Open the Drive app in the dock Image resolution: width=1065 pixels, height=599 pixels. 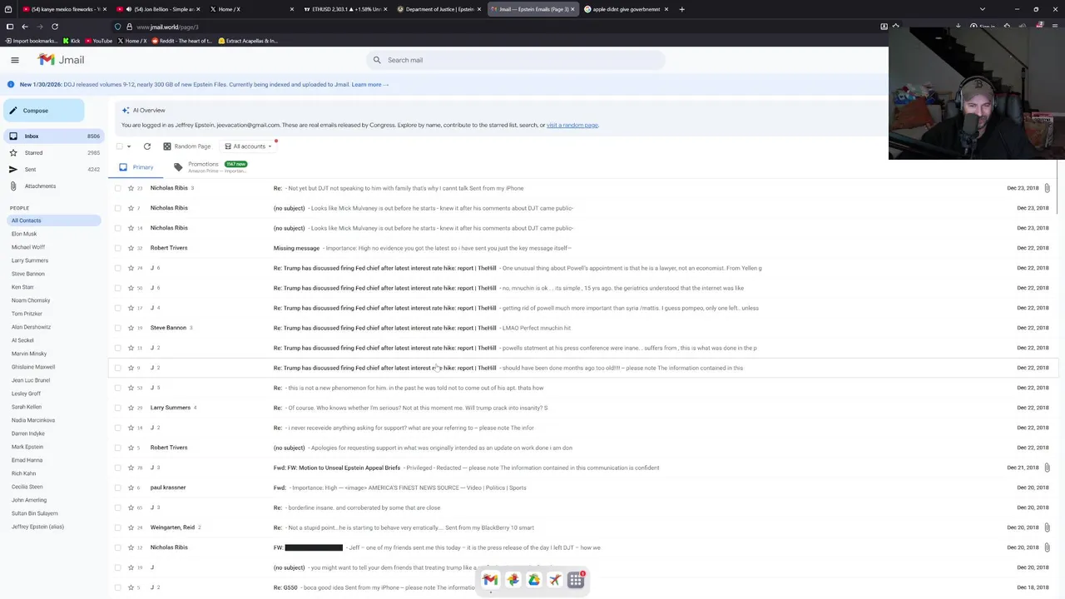pos(534,580)
